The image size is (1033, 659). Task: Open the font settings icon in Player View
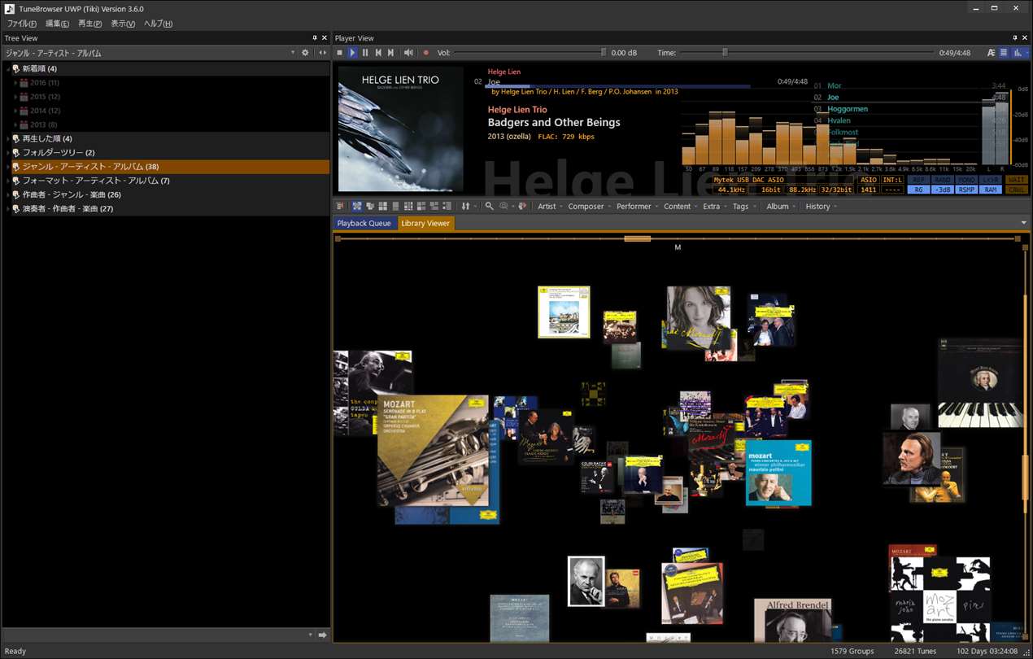click(991, 53)
